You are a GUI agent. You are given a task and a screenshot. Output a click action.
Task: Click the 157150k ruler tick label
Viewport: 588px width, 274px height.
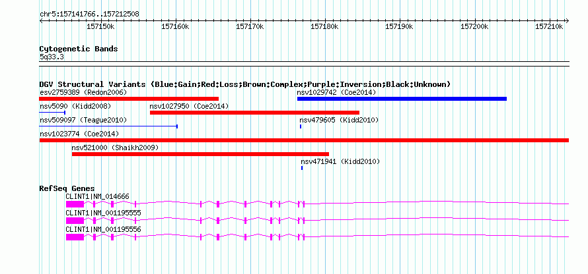point(101,26)
